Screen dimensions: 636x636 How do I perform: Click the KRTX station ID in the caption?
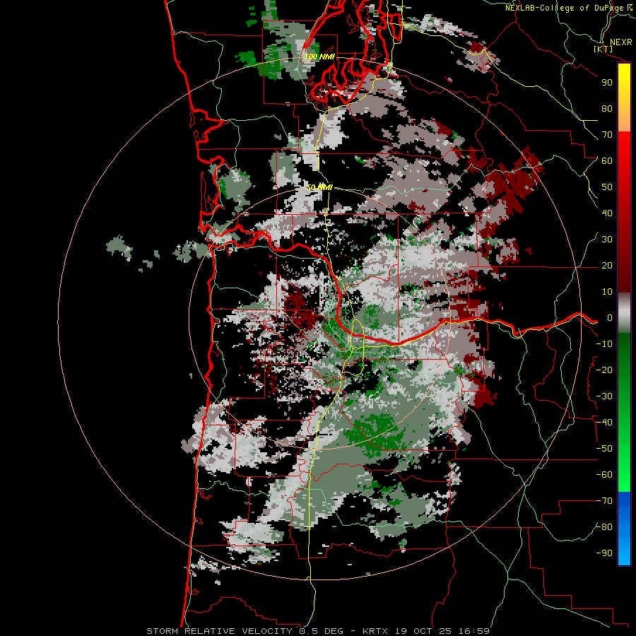(375, 631)
